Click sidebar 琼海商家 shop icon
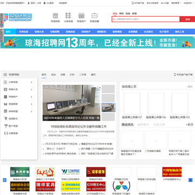 [x=5, y=104]
